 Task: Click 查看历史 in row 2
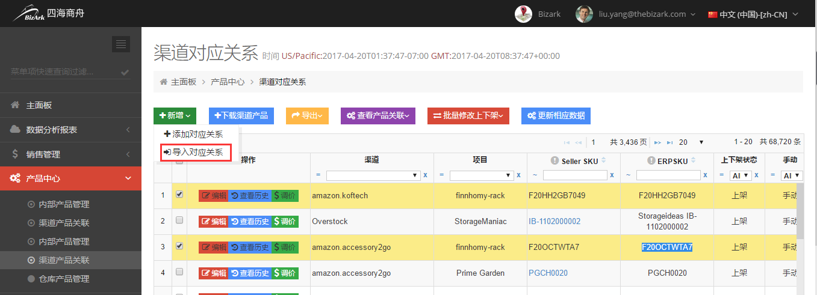250,221
